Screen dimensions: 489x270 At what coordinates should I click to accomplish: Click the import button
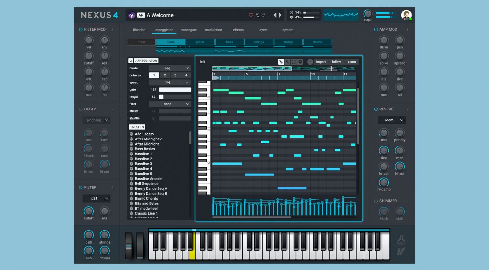pos(321,62)
